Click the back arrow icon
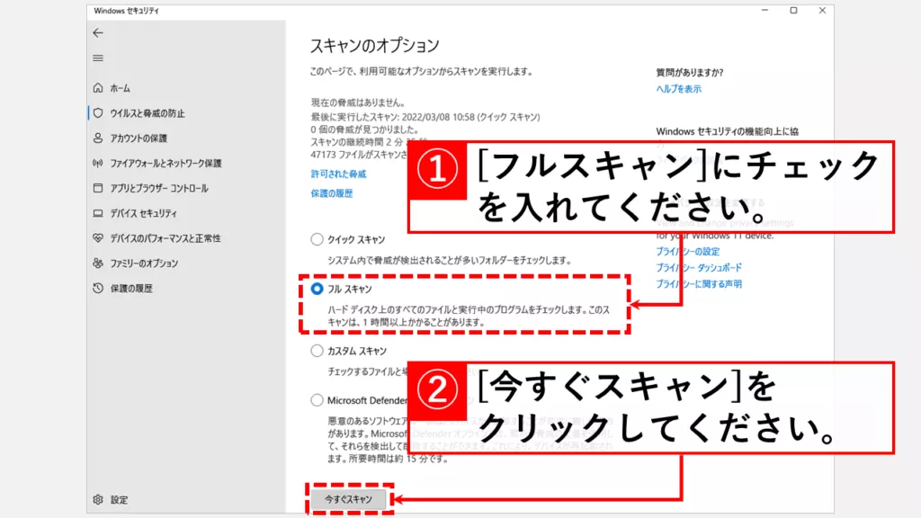This screenshot has width=921, height=518. [98, 33]
